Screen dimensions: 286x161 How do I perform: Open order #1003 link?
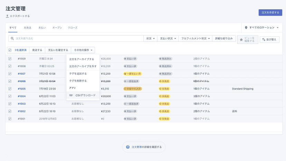21,104
